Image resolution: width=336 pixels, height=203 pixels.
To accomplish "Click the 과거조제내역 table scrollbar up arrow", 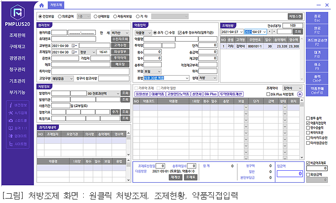I will (128, 133).
